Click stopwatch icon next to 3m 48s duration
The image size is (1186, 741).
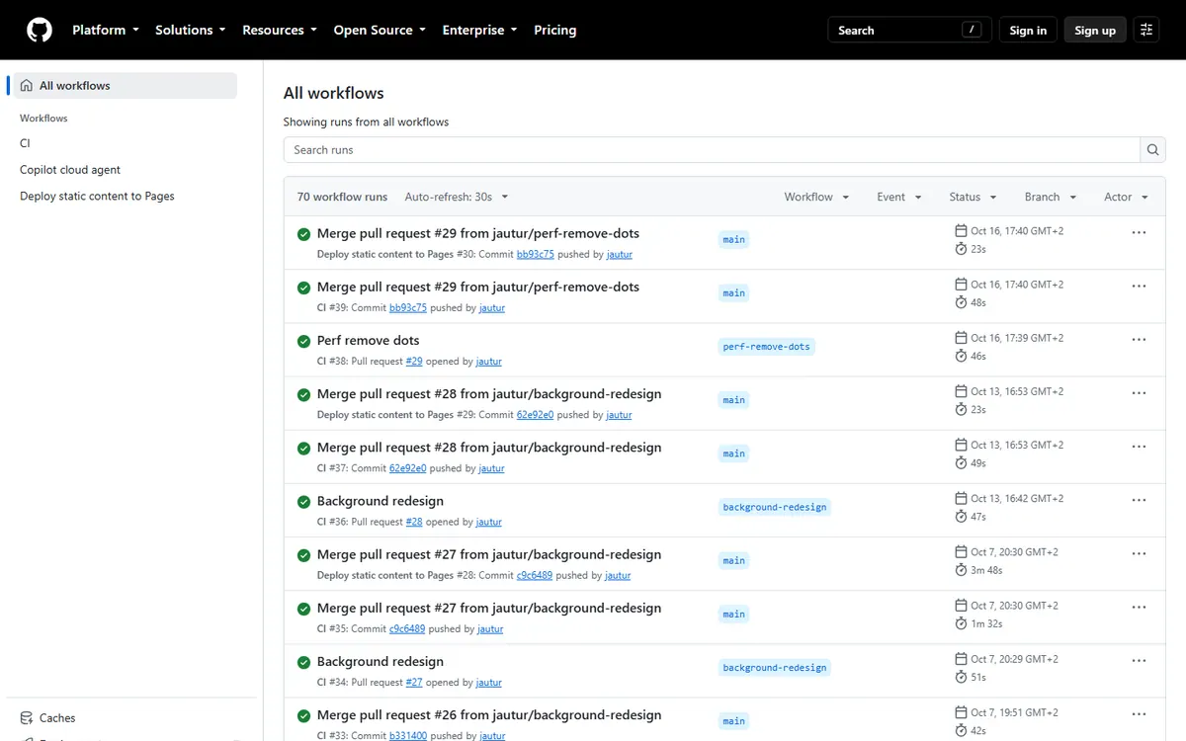coord(961,570)
